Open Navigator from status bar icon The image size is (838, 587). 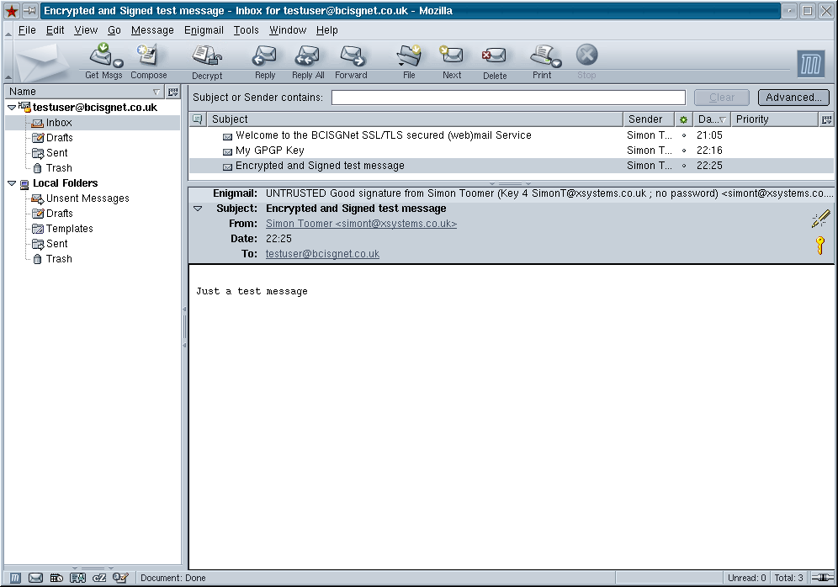pyautogui.click(x=15, y=578)
